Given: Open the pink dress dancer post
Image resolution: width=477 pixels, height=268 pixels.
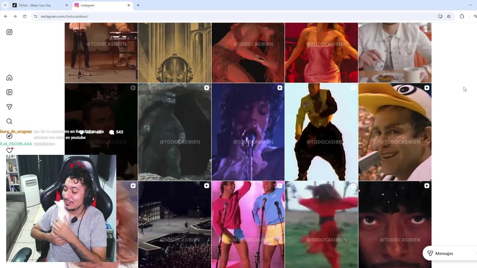Looking at the screenshot, I should [321, 52].
